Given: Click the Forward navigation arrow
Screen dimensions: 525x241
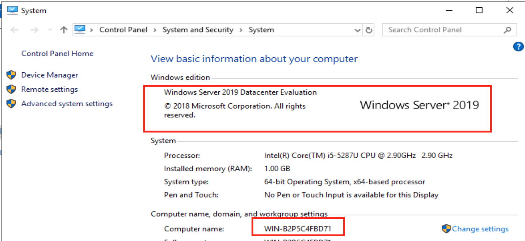Looking at the screenshot, I should tap(34, 30).
